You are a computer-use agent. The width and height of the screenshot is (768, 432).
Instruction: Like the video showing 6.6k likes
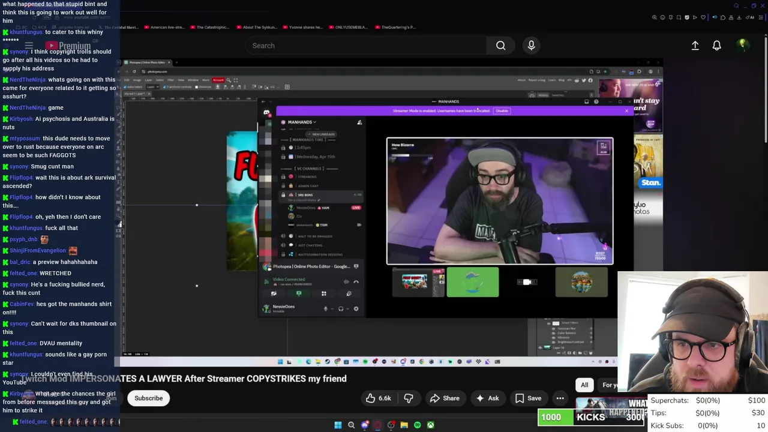(x=379, y=398)
